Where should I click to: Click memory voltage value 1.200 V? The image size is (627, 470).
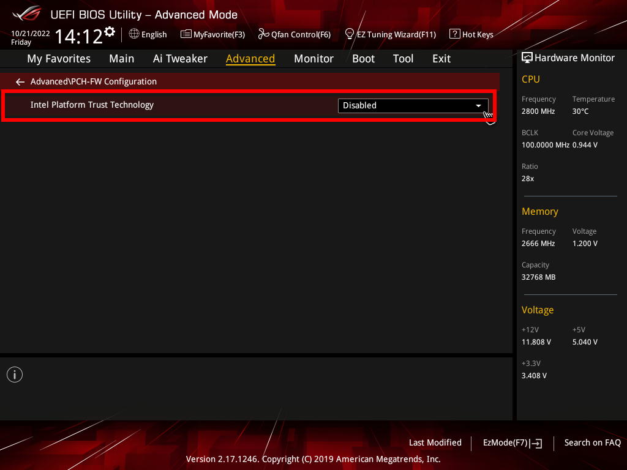tap(585, 244)
